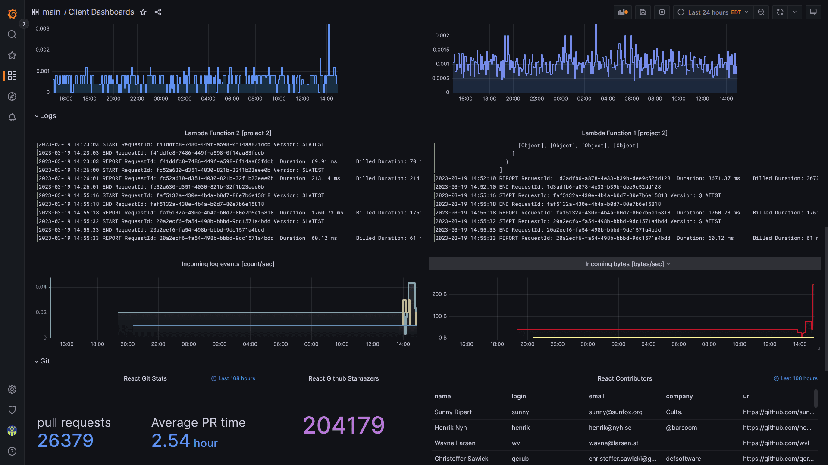Click the 204179 stargazers value
828x465 pixels.
point(343,425)
